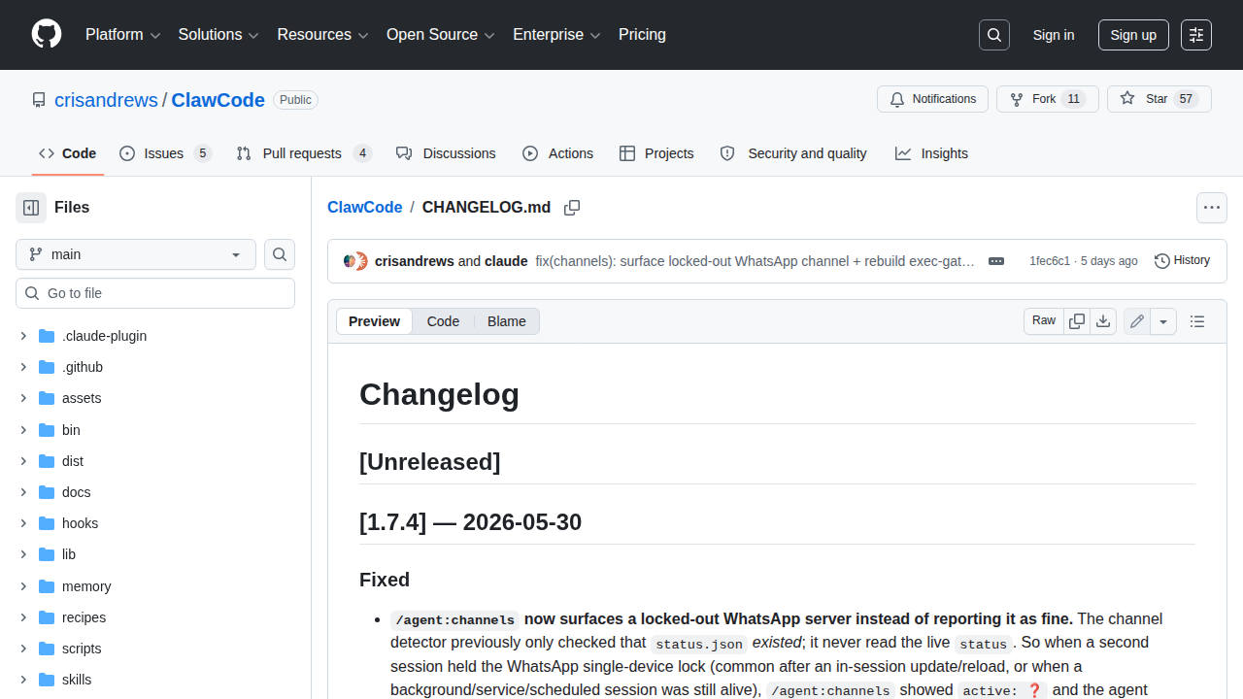Open the main branch selector
This screenshot has height=699, width=1243.
click(x=136, y=254)
